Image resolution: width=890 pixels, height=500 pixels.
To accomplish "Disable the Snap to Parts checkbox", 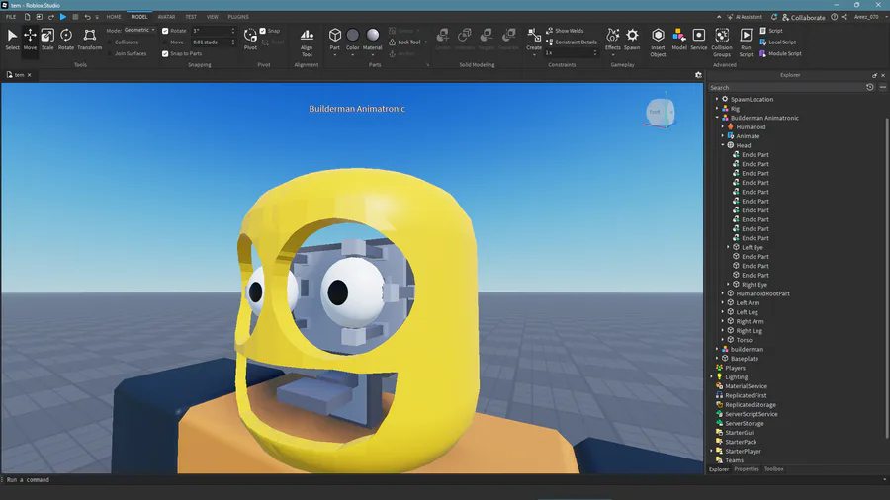I will [x=165, y=53].
